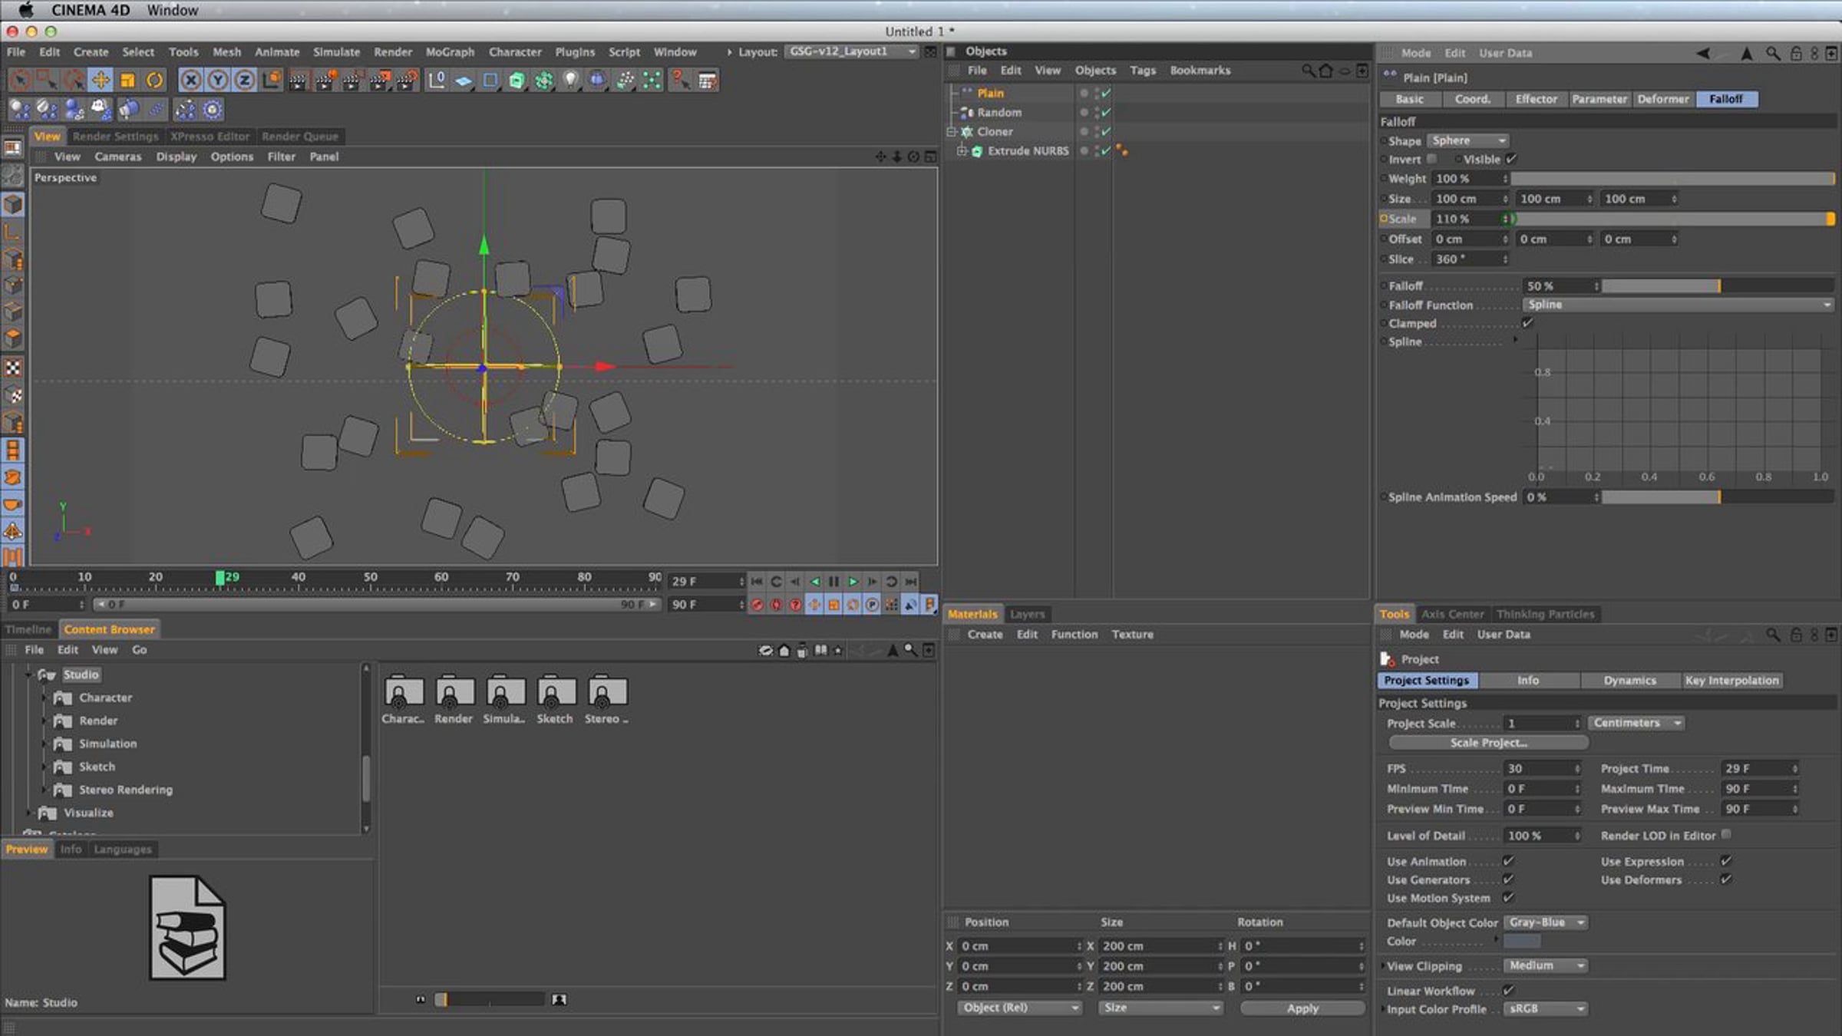Go to start of animation
Screen dimensions: 1842x1036
(x=757, y=582)
